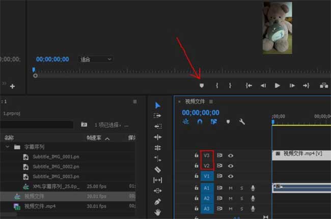Solo audio track A2
This screenshot has height=219, width=331.
click(242, 199)
